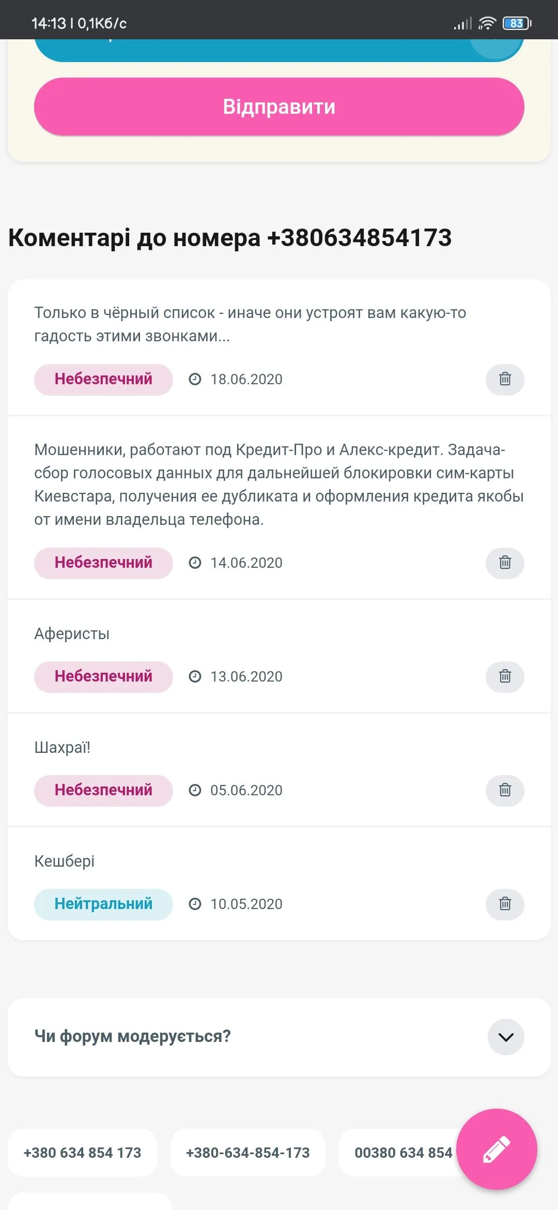Delete the 'Аферисты' comment
Viewport: 558px width, 1210px height.
click(x=504, y=676)
